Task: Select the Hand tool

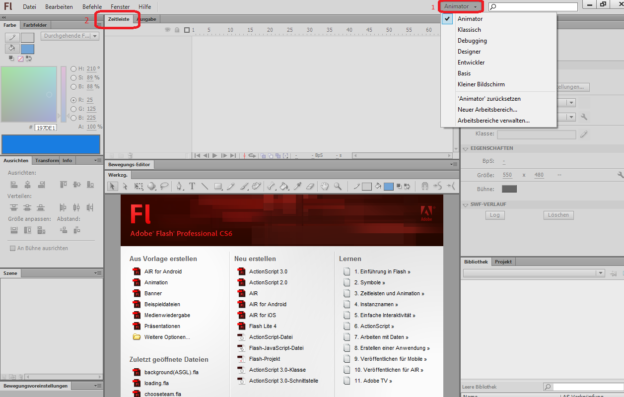Action: pos(325,186)
